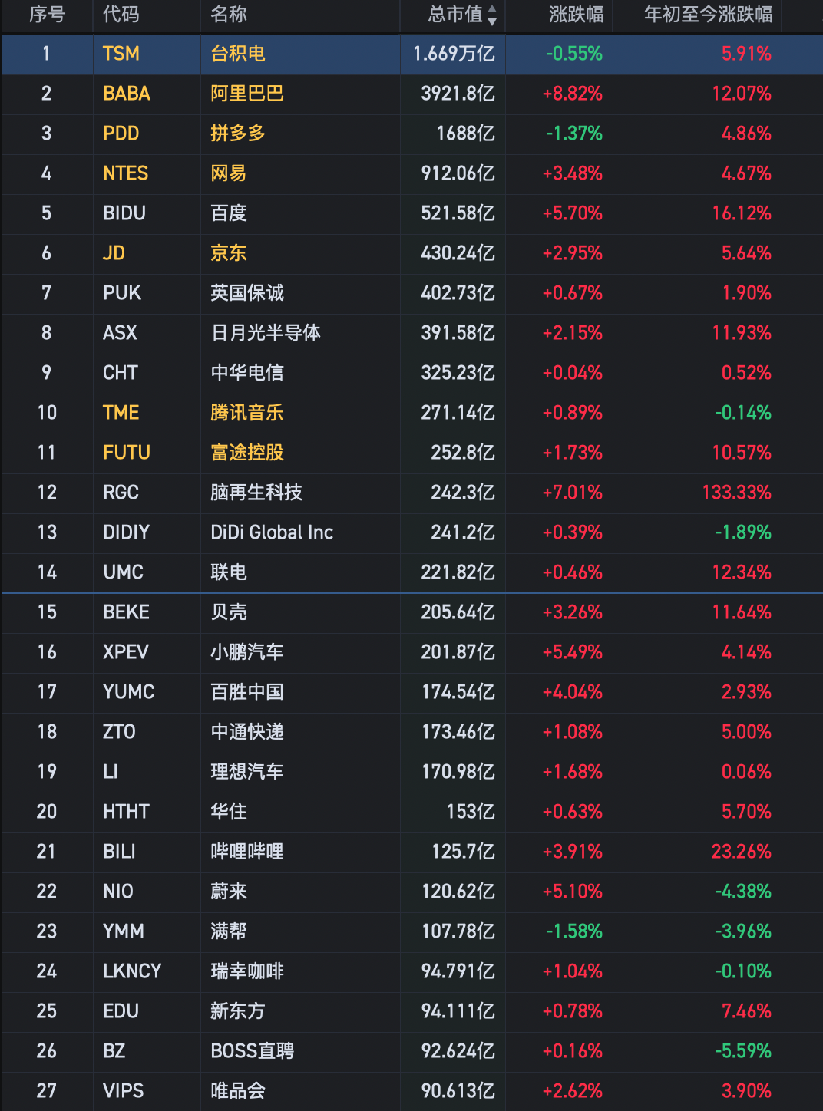Click the JD ticker code
823x1111 pixels.
tap(114, 253)
